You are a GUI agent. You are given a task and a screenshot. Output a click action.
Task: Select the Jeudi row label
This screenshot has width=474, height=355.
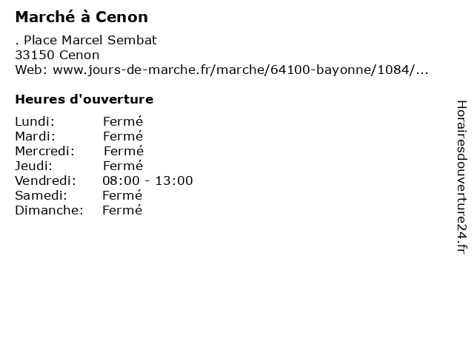coord(33,166)
